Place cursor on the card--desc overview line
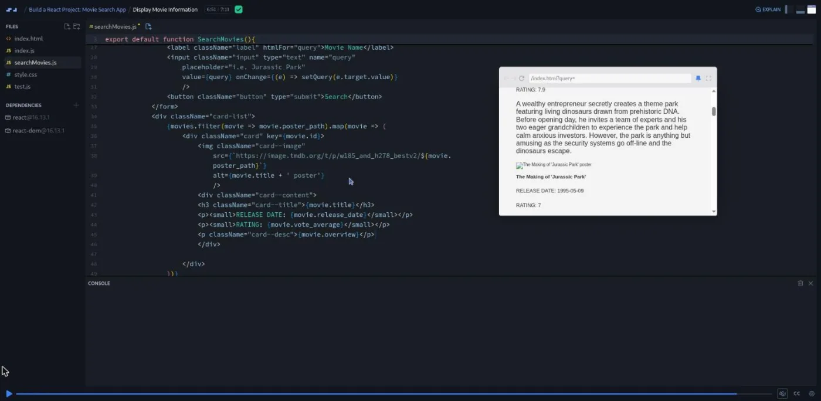The width and height of the screenshot is (821, 401). tap(286, 235)
